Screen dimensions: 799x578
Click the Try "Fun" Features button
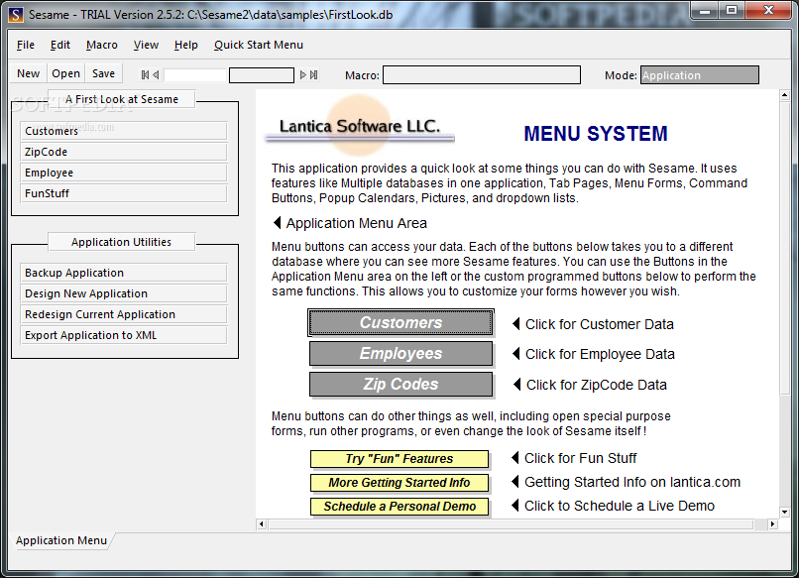(x=399, y=459)
